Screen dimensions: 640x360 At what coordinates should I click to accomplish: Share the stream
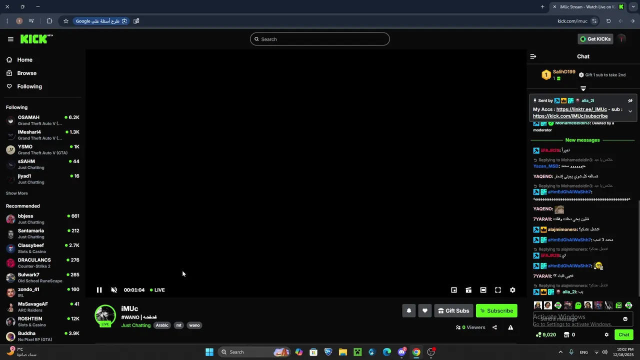click(494, 327)
